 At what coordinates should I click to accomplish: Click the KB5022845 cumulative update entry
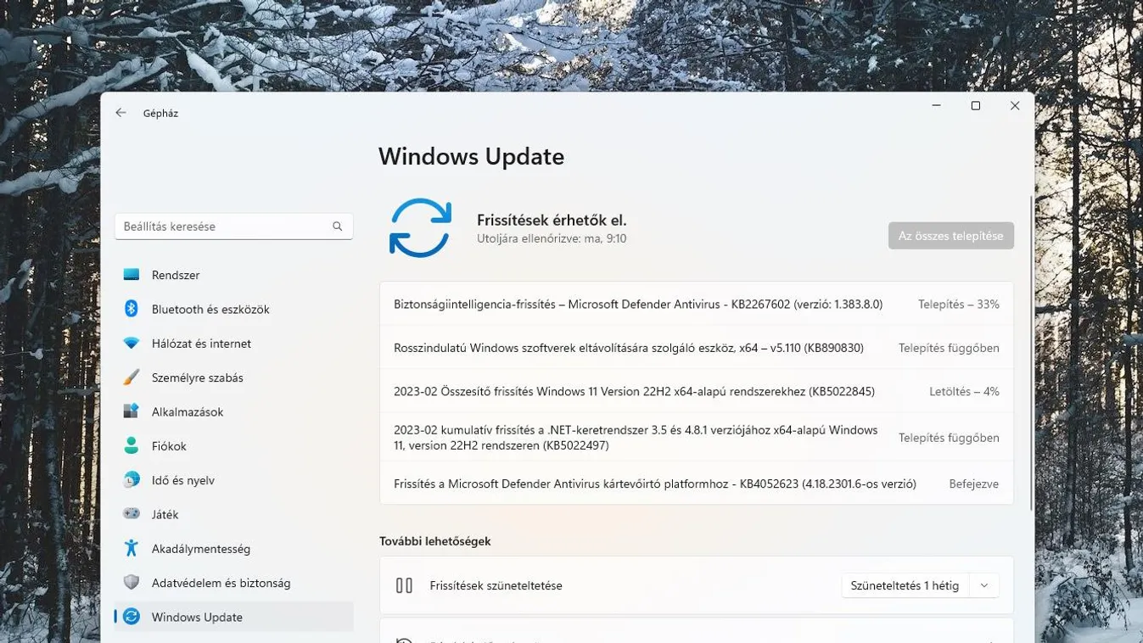[x=697, y=391]
